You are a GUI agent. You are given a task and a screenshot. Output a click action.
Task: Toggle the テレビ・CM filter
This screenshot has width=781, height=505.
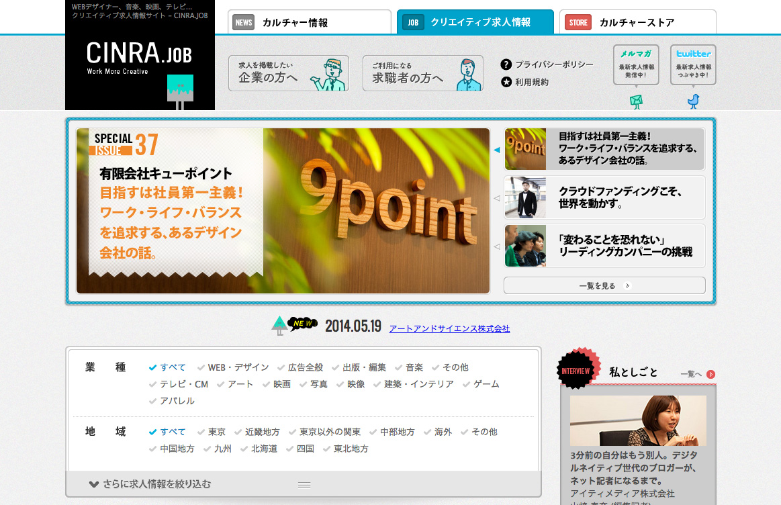(179, 384)
